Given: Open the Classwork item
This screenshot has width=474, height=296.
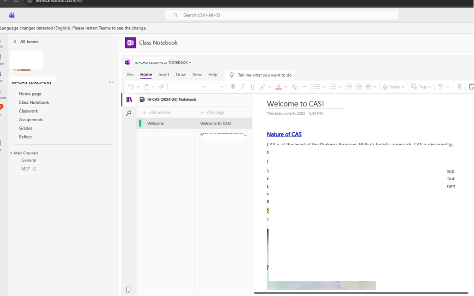Looking at the screenshot, I should point(29,111).
